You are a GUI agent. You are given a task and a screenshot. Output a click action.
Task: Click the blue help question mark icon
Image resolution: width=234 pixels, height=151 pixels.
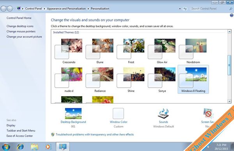(231, 15)
